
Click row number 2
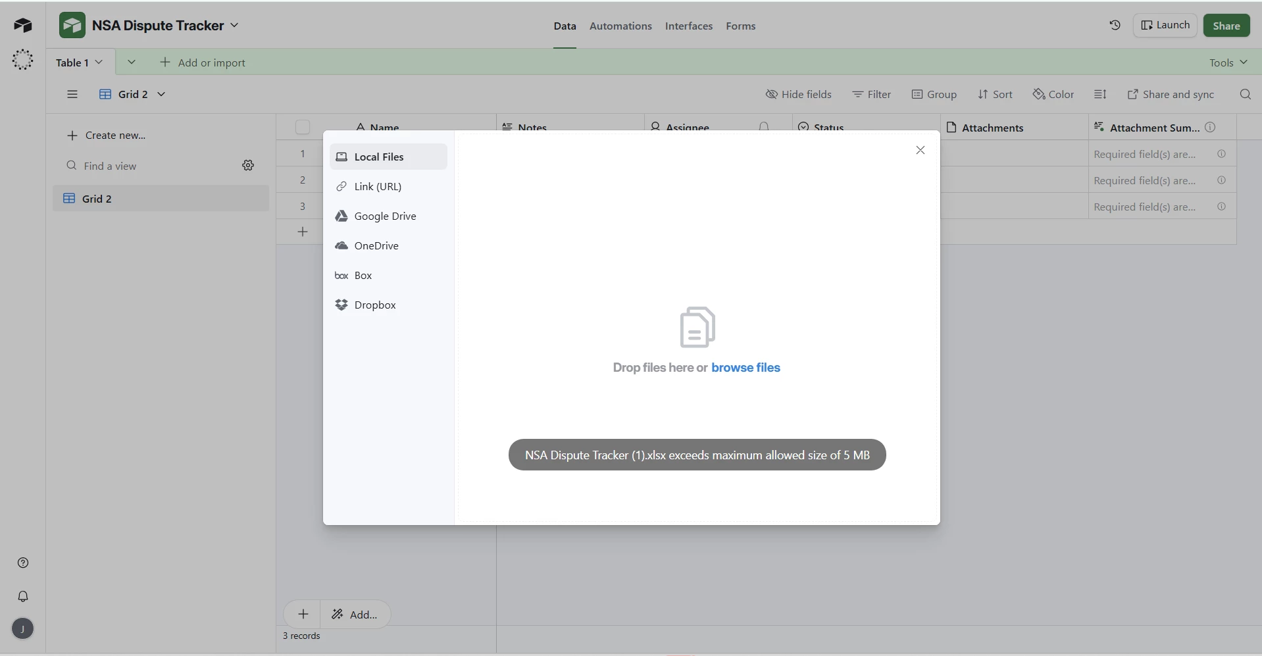point(303,180)
